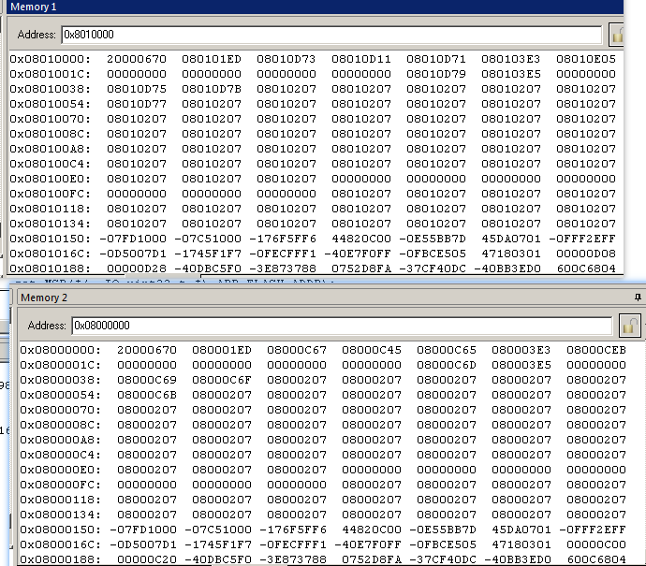
Task: Select value 08000CEB in Memory 2
Action: tap(596, 350)
